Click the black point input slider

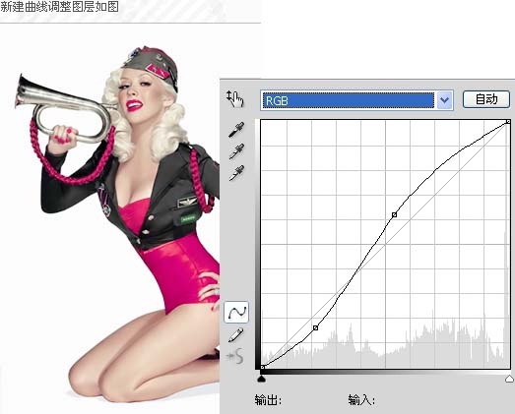click(262, 380)
